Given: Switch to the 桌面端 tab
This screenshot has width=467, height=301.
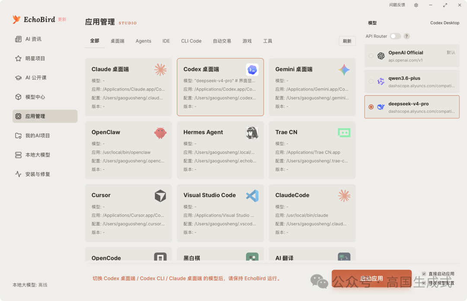Looking at the screenshot, I should 118,41.
